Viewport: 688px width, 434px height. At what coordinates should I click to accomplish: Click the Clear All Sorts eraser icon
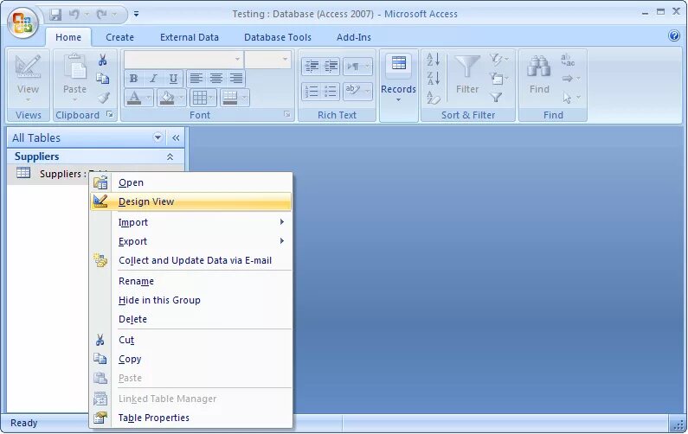tap(434, 98)
